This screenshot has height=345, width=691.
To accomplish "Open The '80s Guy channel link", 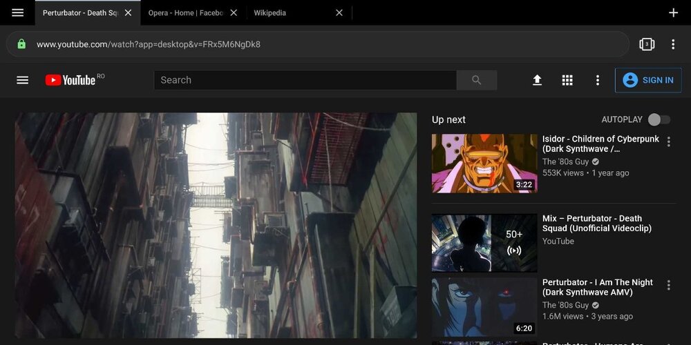I will point(565,161).
